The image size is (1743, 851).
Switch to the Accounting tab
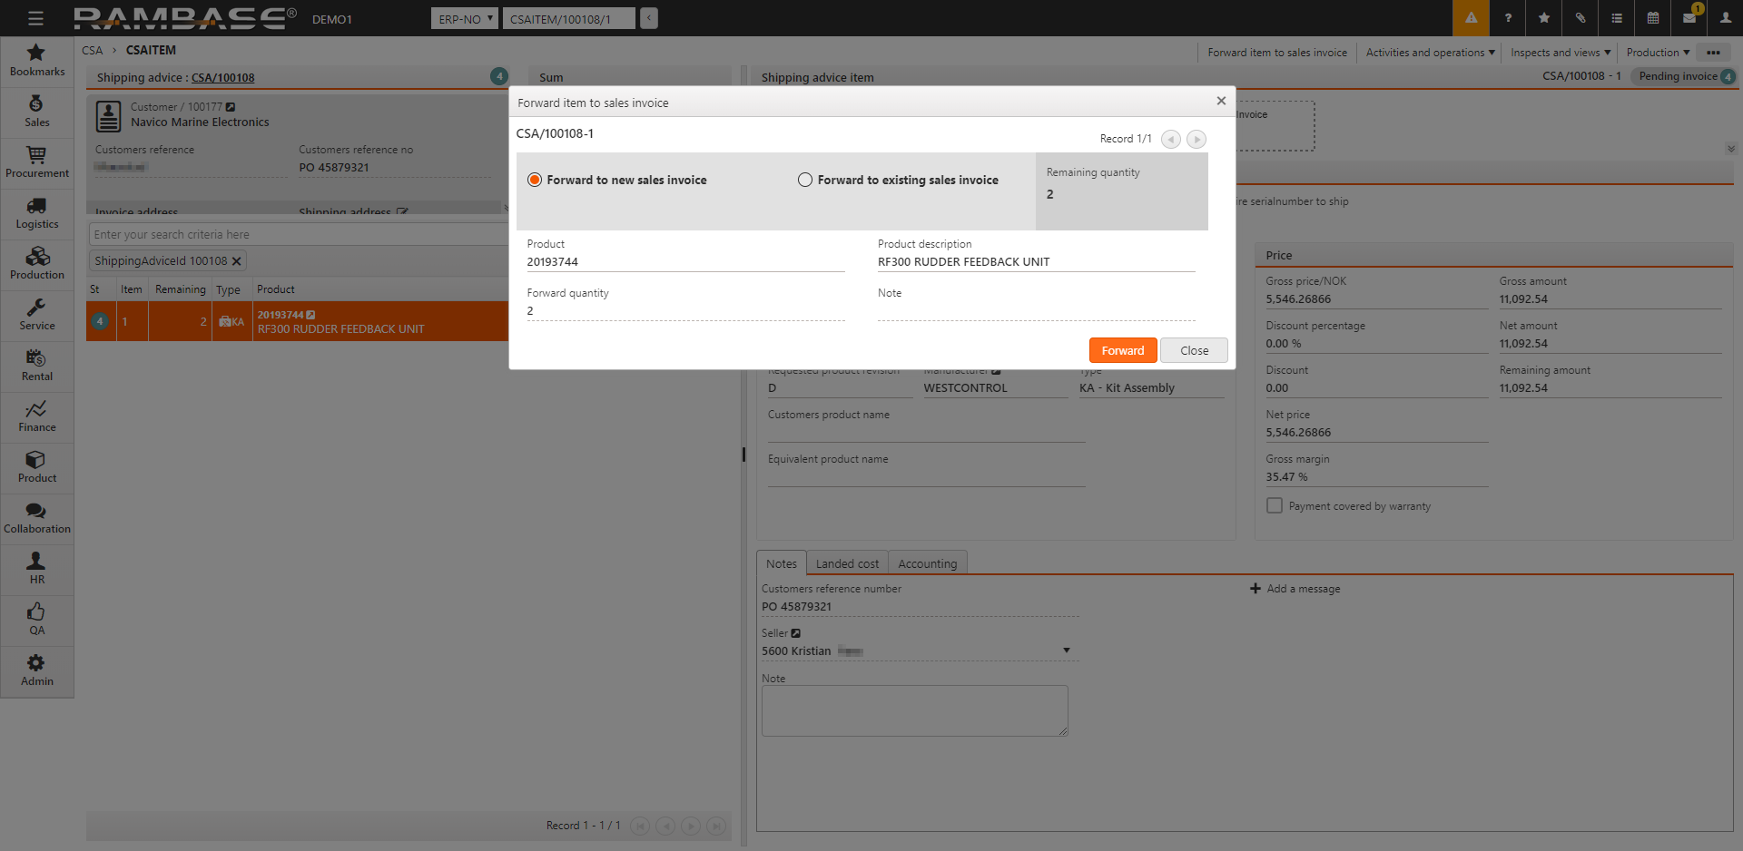tap(927, 563)
